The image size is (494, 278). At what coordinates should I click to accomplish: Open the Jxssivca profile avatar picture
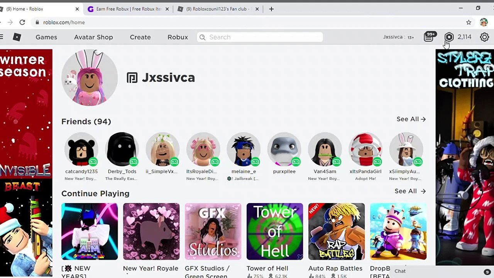(90, 78)
